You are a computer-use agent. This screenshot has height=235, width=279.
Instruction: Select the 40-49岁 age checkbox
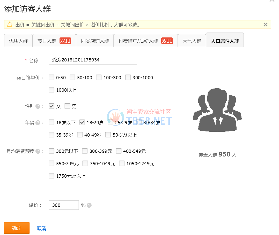click(80, 135)
